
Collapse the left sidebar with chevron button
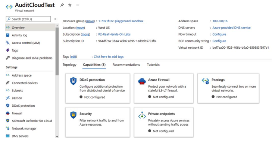coord(55,19)
